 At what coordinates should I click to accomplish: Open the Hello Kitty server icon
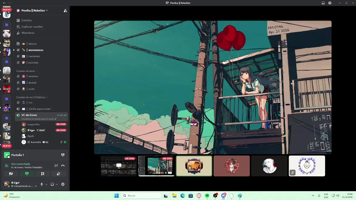pyautogui.click(x=7, y=34)
